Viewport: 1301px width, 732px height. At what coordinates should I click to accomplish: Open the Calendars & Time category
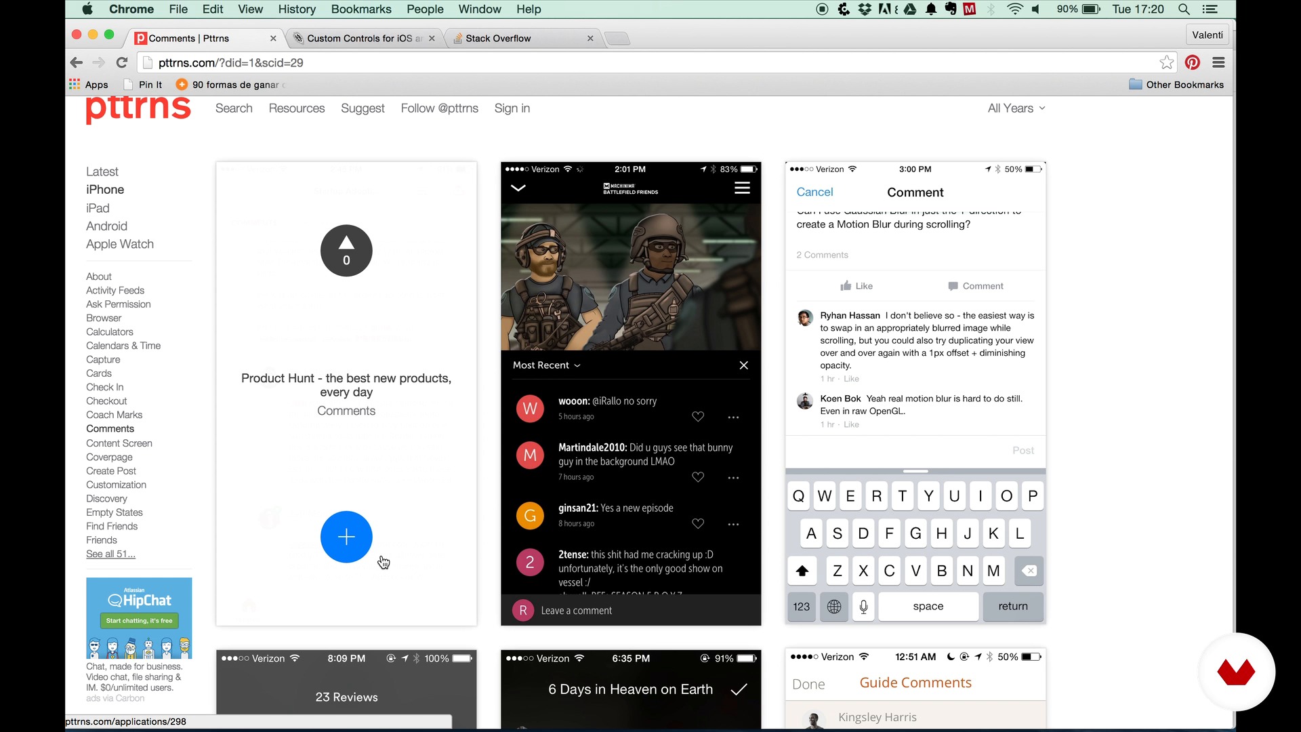123,346
